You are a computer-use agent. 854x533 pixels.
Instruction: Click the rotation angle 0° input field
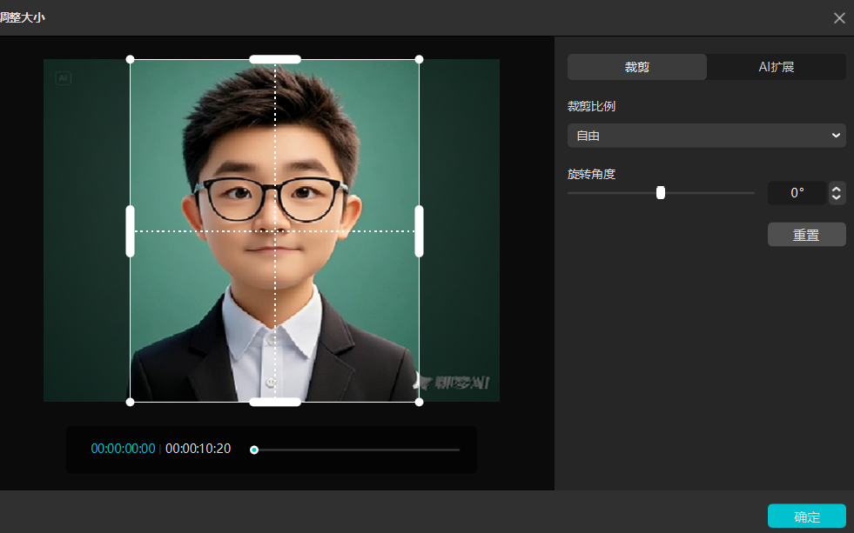(x=797, y=193)
